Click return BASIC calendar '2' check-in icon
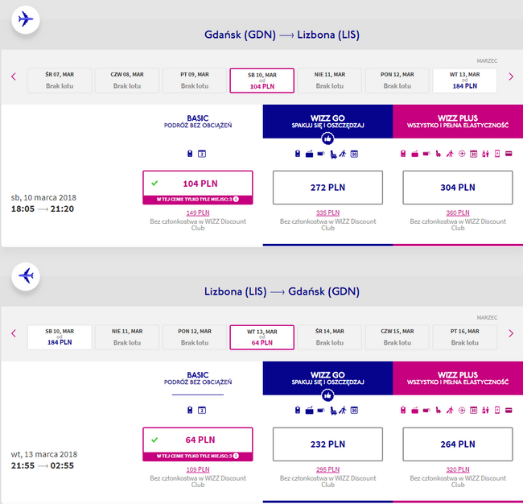 point(202,411)
